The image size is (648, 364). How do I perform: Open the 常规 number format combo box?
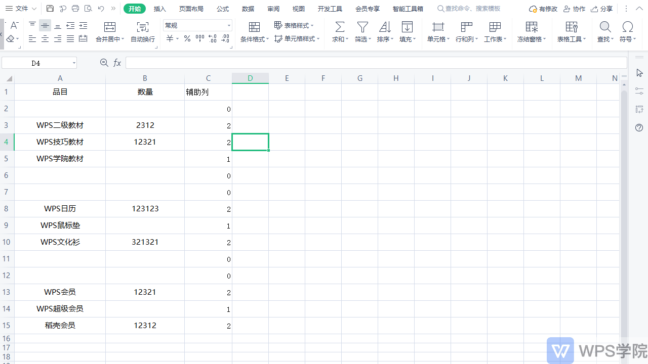(197, 25)
